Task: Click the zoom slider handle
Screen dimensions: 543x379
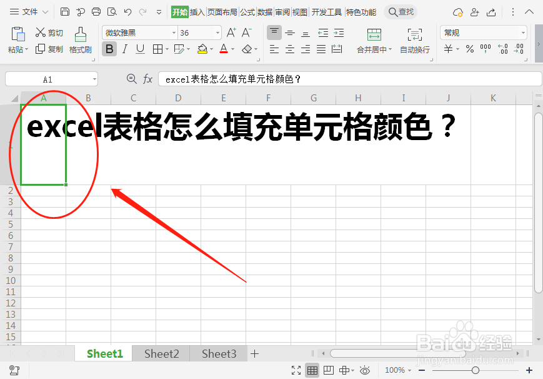Action: click(476, 370)
